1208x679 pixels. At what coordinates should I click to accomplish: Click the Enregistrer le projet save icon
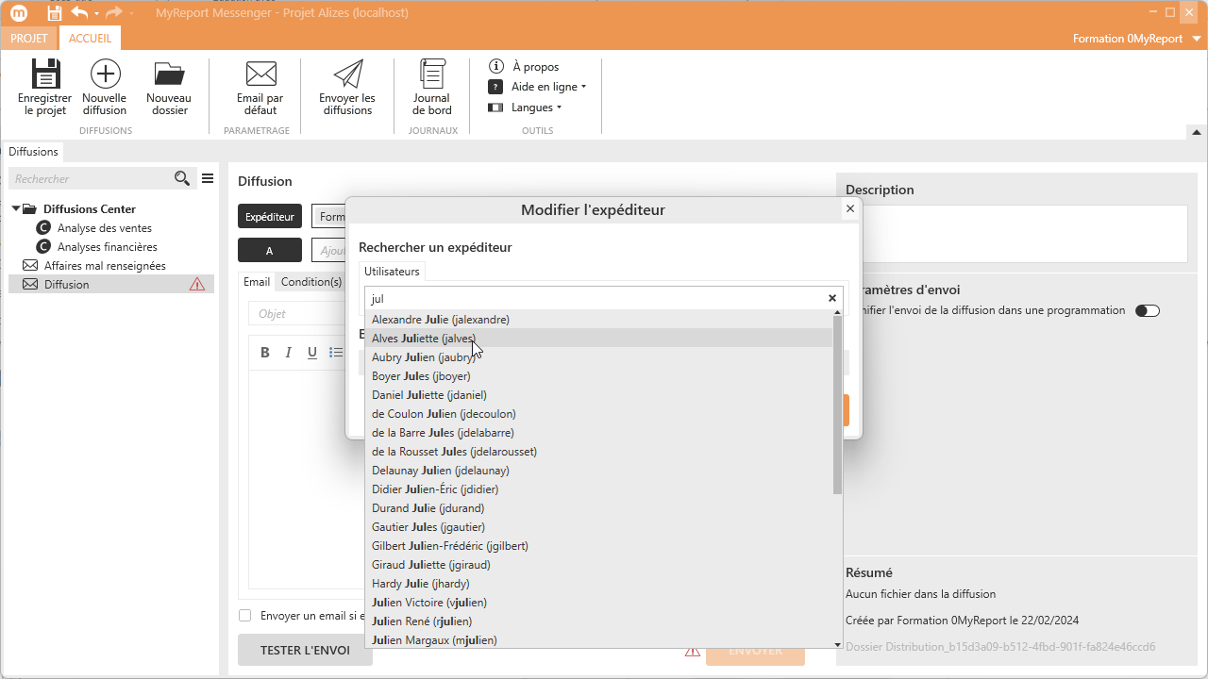[44, 75]
